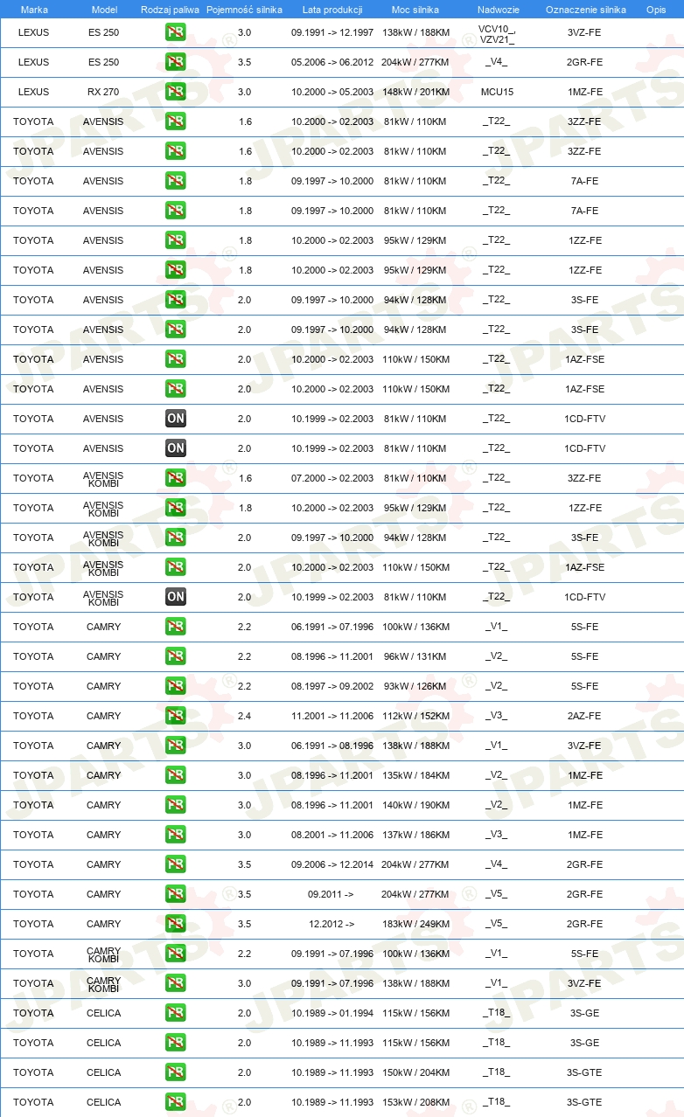Select the 148kW / 201KM power cell

tap(415, 92)
